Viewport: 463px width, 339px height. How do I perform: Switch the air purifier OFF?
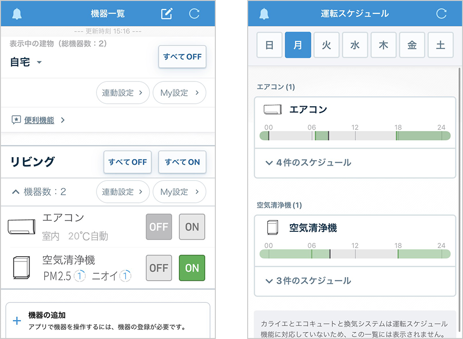(x=159, y=268)
